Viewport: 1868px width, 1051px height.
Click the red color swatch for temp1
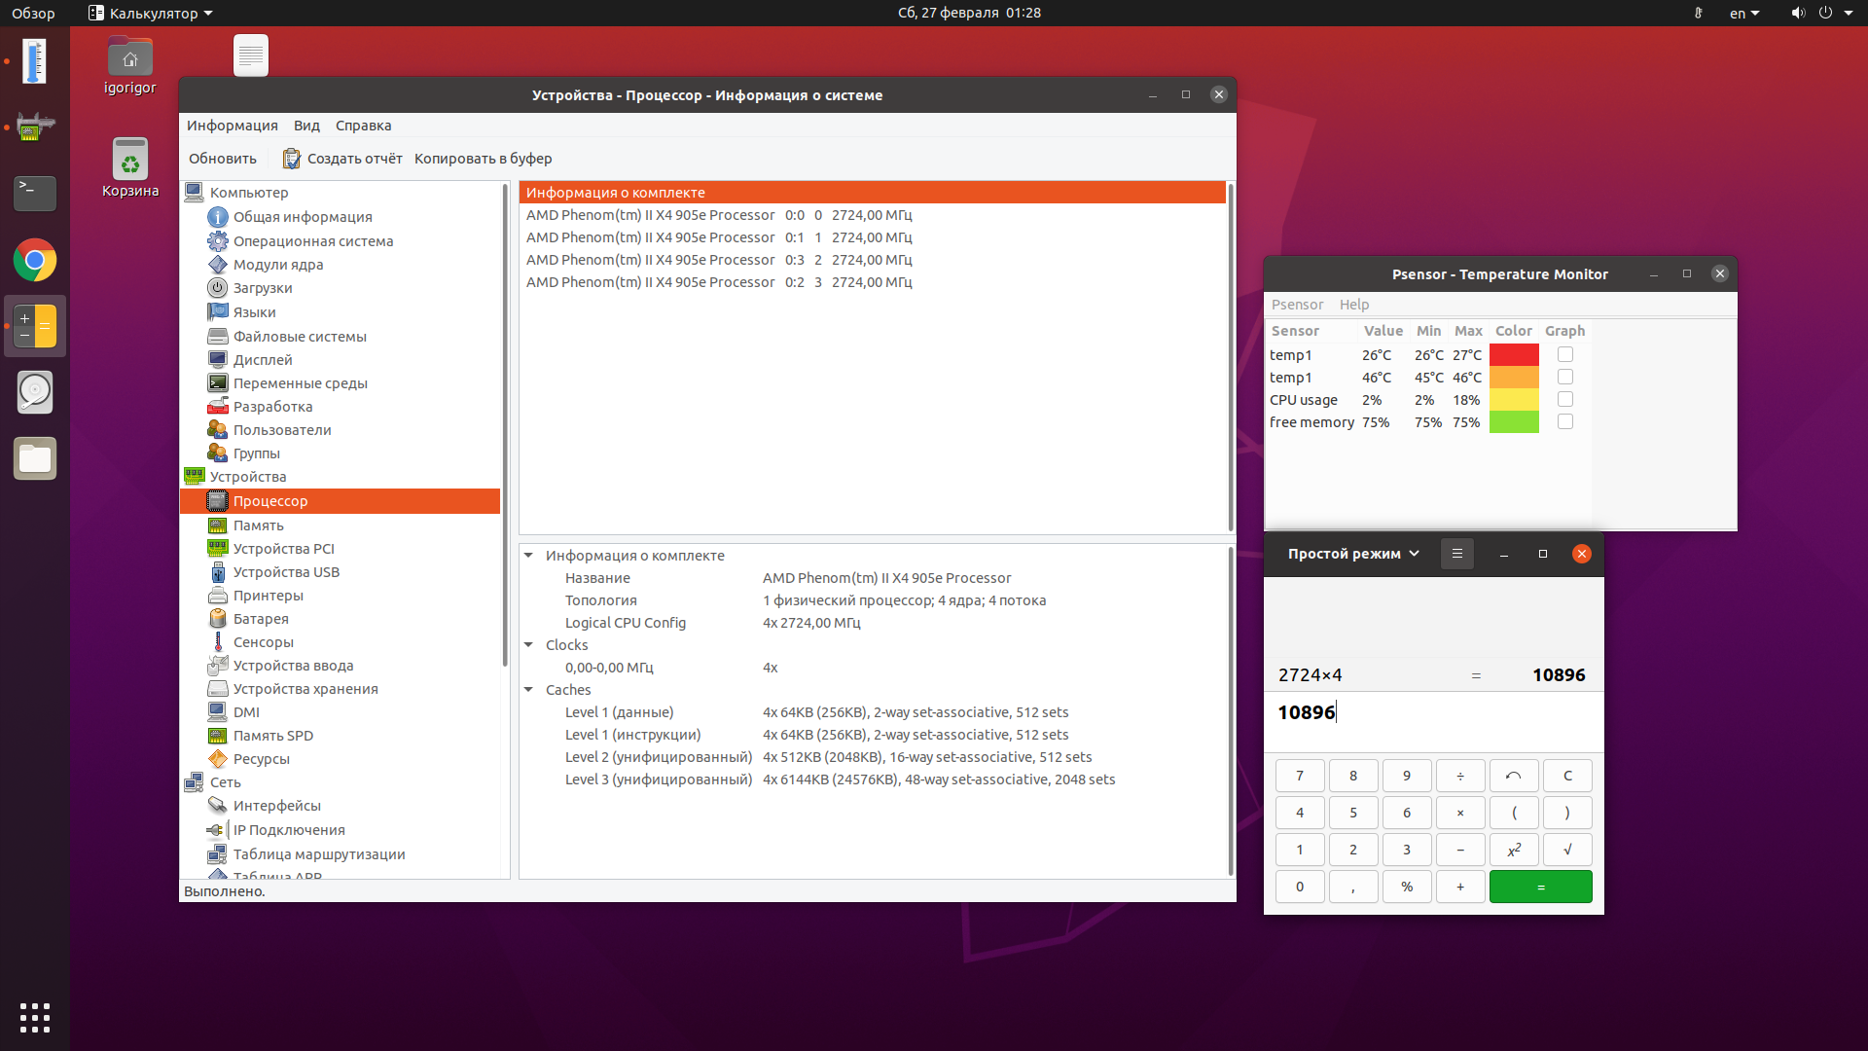point(1513,355)
